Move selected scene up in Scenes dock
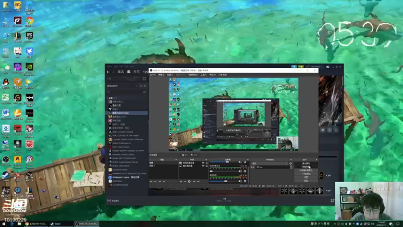 pos(160,182)
